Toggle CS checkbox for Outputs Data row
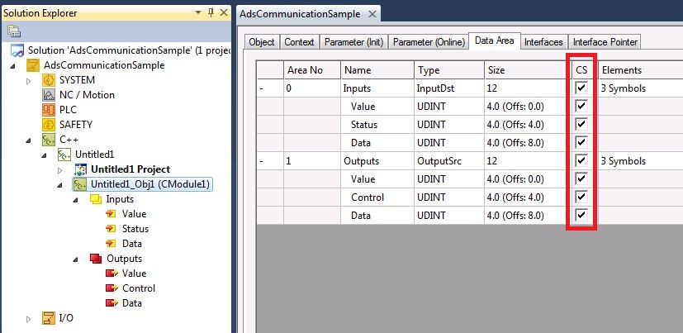The height and width of the screenshot is (333, 683). [x=581, y=216]
